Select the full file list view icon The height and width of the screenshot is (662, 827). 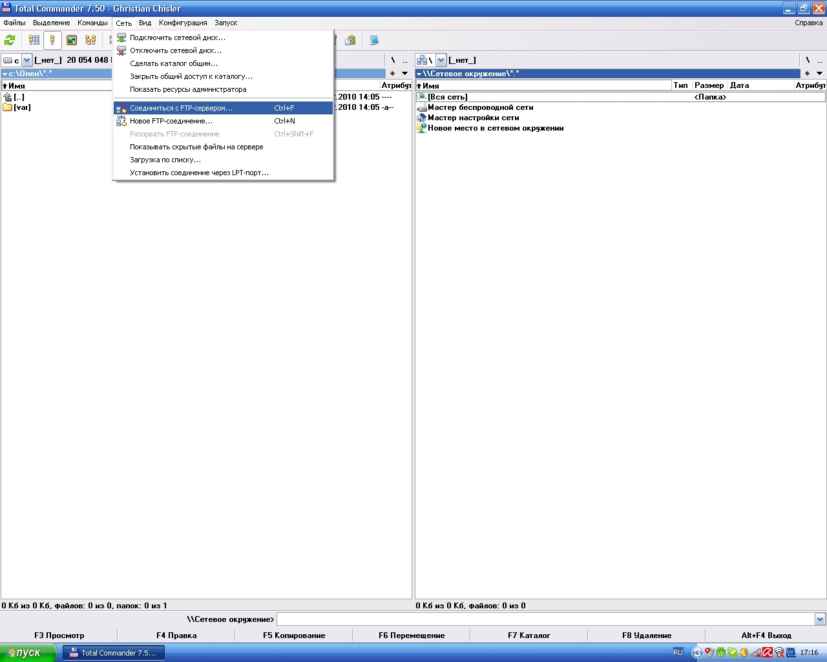tap(53, 40)
